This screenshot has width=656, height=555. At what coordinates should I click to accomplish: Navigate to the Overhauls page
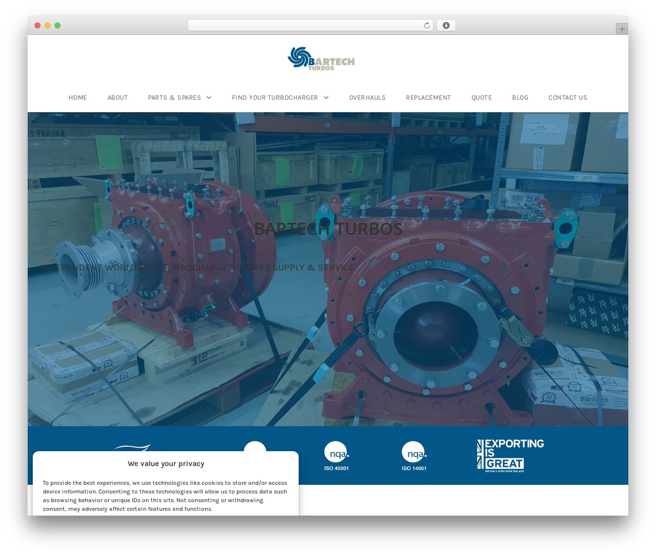pos(367,98)
